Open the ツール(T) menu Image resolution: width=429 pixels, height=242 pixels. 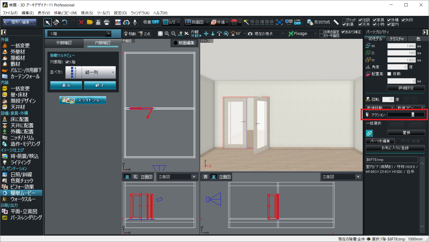coord(103,13)
